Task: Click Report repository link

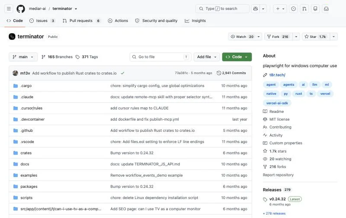Action: pyautogui.click(x=278, y=175)
